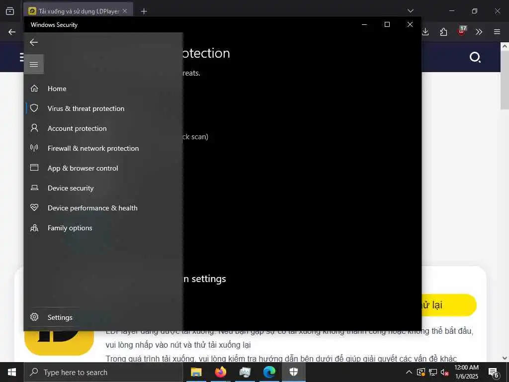Open the browser tab overview icon
509x382 pixels.
point(10,11)
